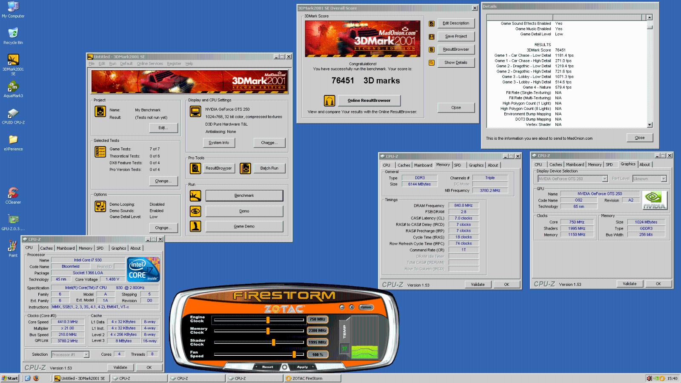Click FireStorm minimize round icon
The width and height of the screenshot is (681, 383).
[x=342, y=307]
